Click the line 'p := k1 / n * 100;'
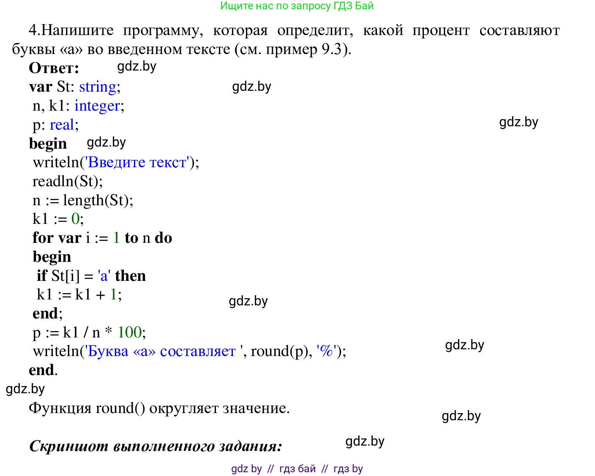Viewport: 595px width, 476px height. (x=90, y=332)
